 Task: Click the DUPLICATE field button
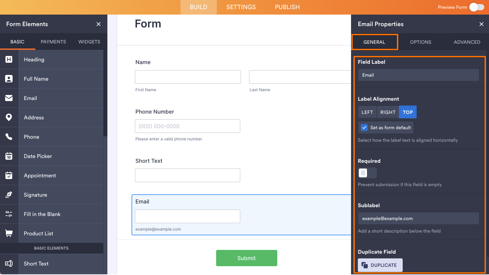pyautogui.click(x=380, y=265)
